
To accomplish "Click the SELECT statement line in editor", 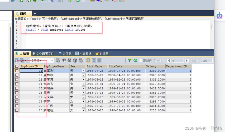I will click(55, 30).
